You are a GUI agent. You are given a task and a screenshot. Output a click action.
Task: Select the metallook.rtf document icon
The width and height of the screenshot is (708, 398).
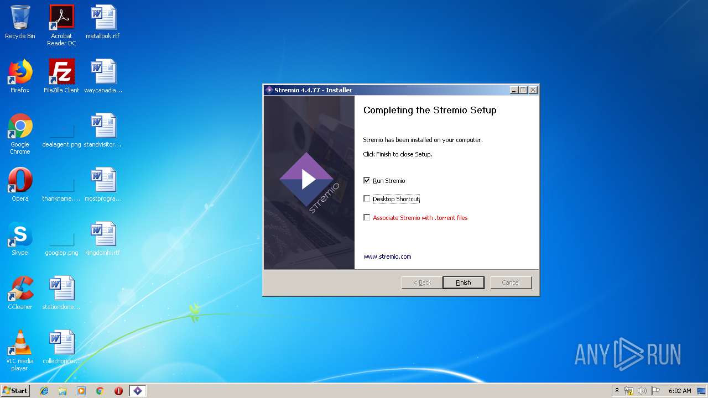tap(103, 22)
